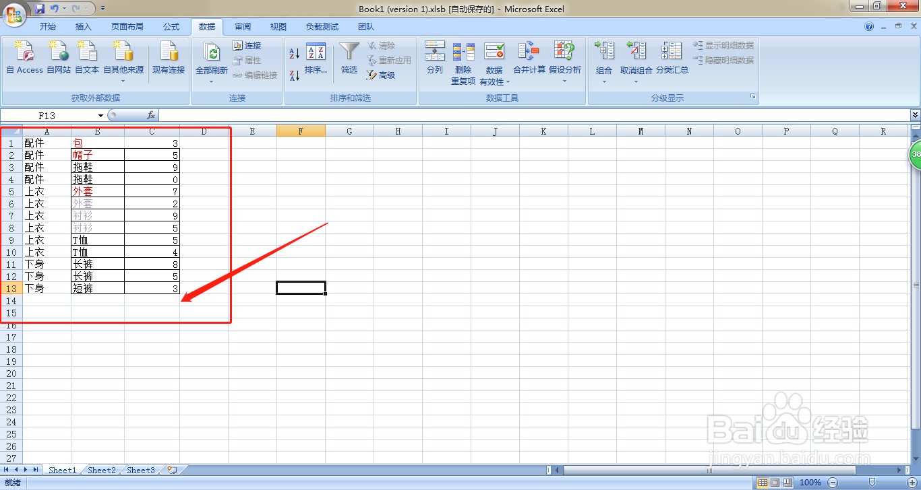Click the Refresh All (全部刷新) icon
Viewport: 921px width, 490px height.
coord(212,54)
